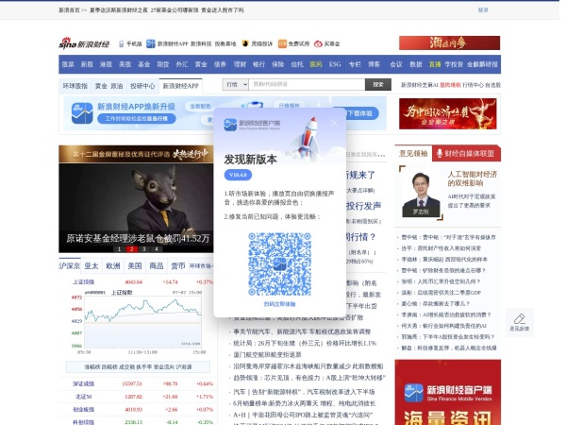This screenshot has height=425, width=566.
Task: Open 港股 in the navigation bar
Action: pyautogui.click(x=106, y=64)
